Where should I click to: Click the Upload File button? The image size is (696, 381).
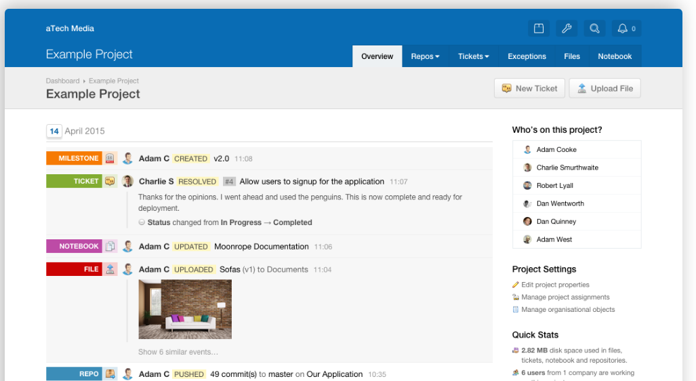(x=605, y=88)
